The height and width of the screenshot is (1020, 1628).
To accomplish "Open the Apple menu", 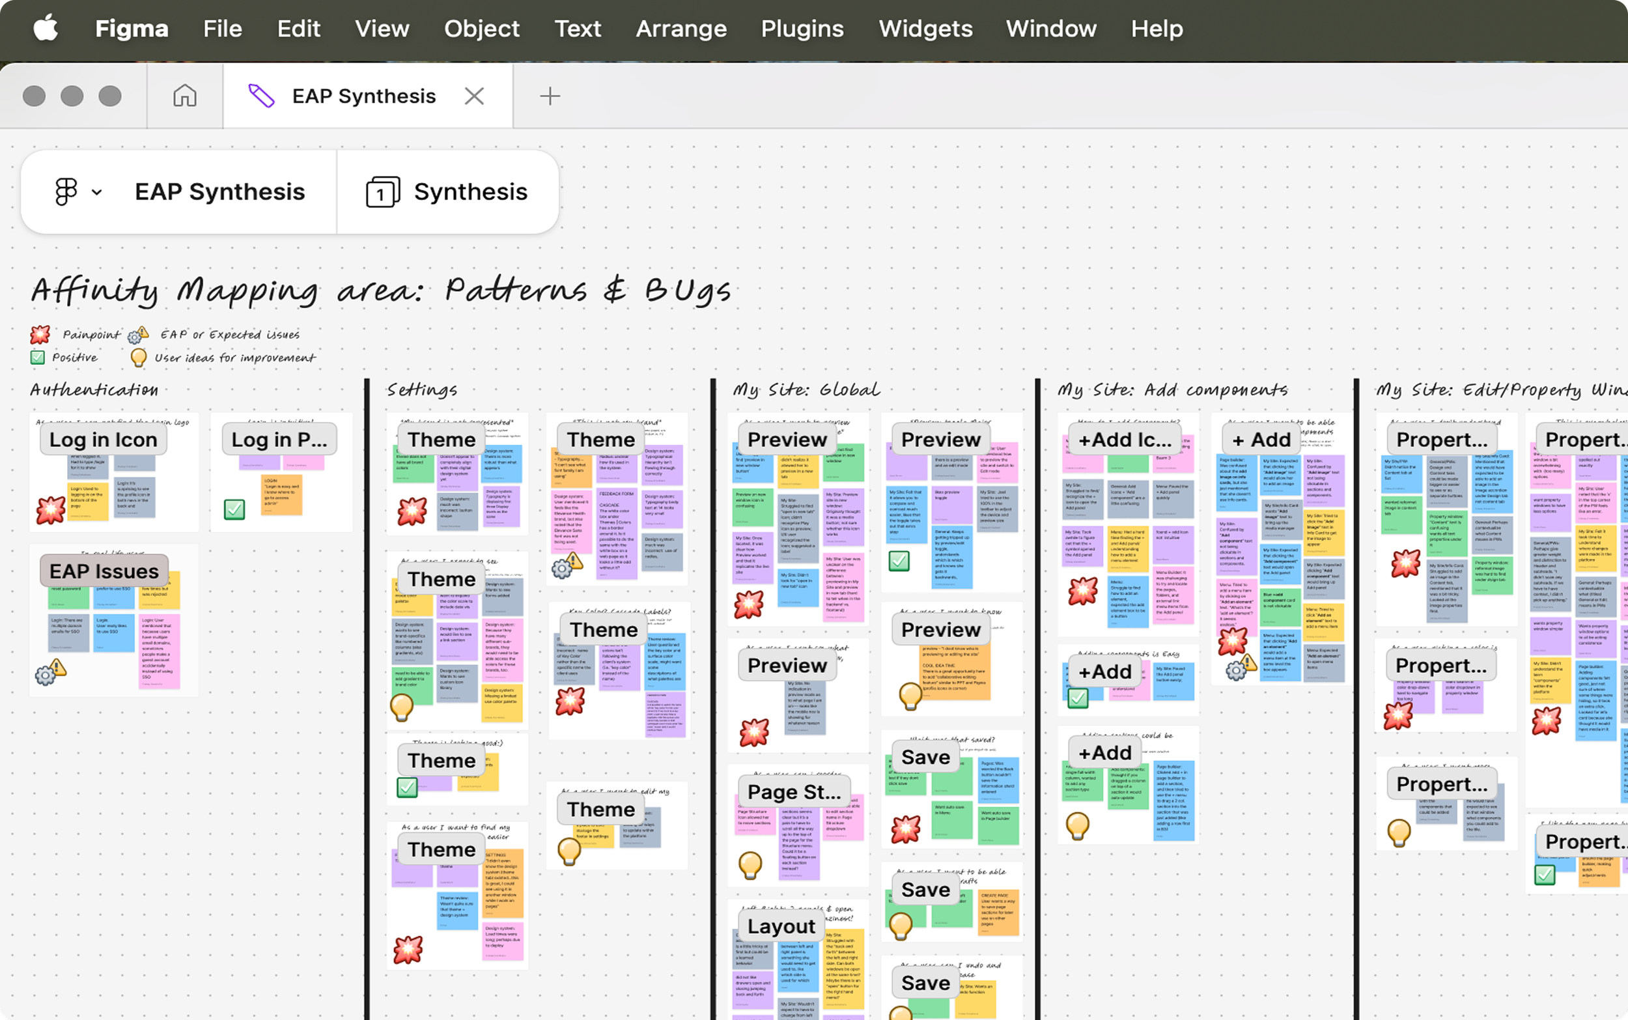I will point(46,29).
